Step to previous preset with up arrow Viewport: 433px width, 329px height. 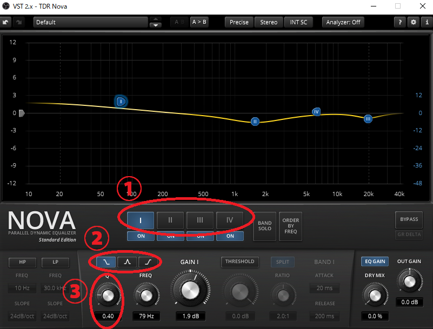pyautogui.click(x=156, y=19)
